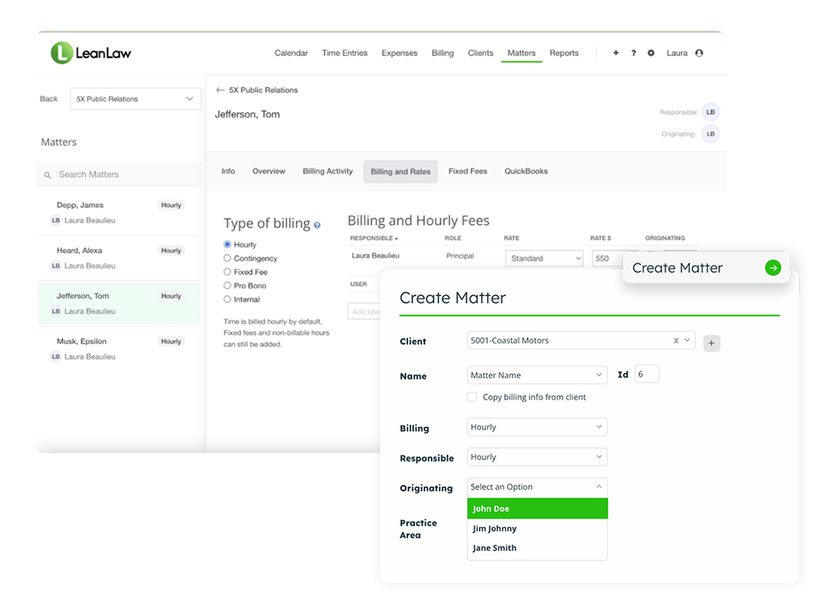This screenshot has width=816, height=612.
Task: Open the Standard rate dropdown
Action: click(544, 258)
